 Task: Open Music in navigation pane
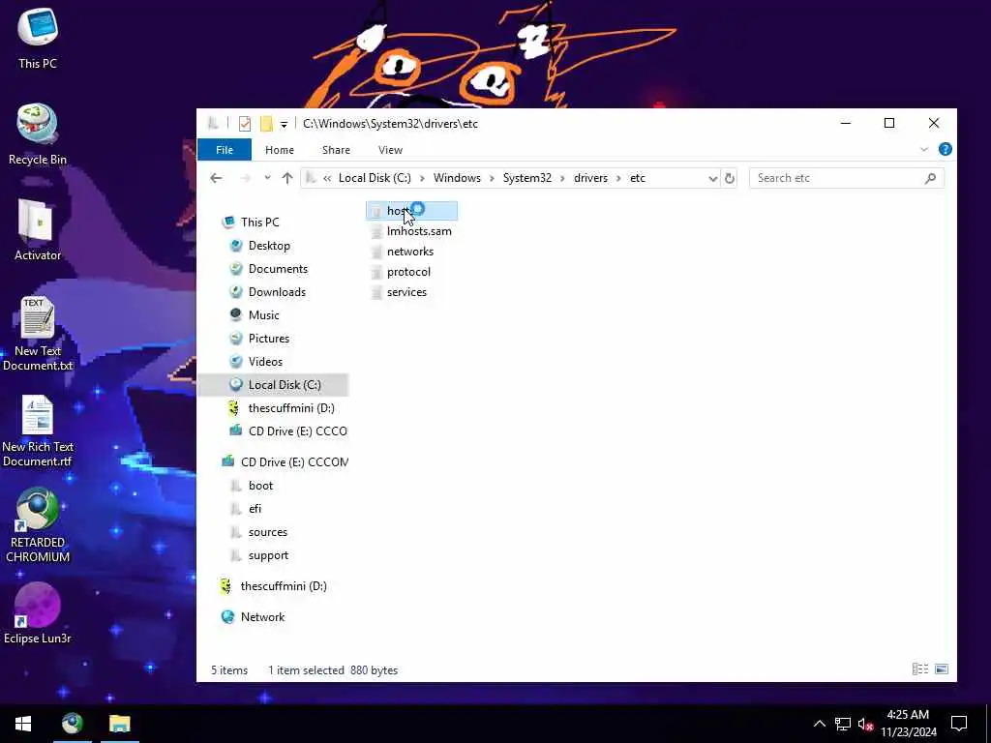[x=255, y=315]
